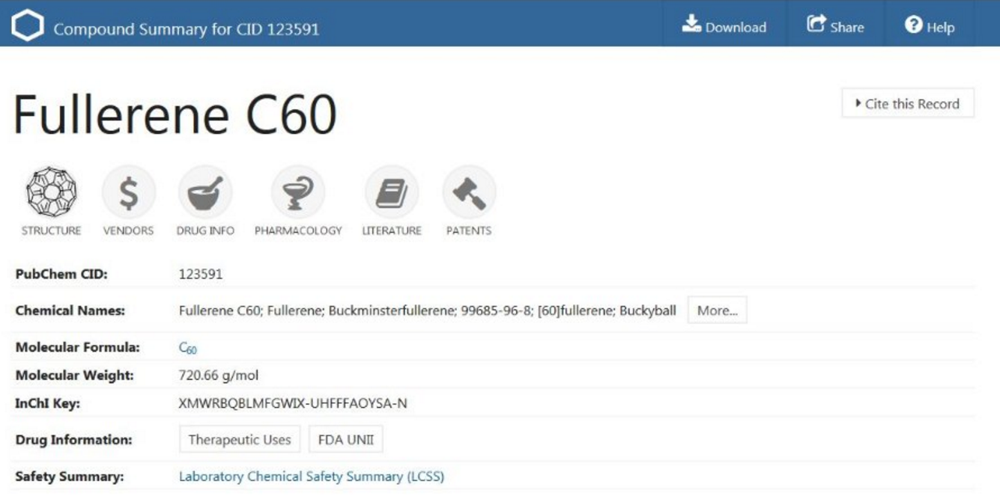Viewport: 1000px width, 496px height.
Task: Expand Cite this Record
Action: pos(908,104)
